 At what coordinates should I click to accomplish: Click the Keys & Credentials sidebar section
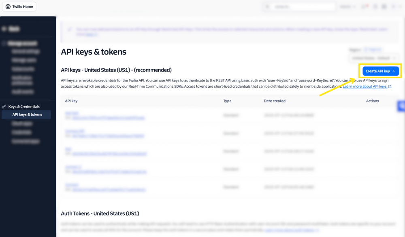24,106
